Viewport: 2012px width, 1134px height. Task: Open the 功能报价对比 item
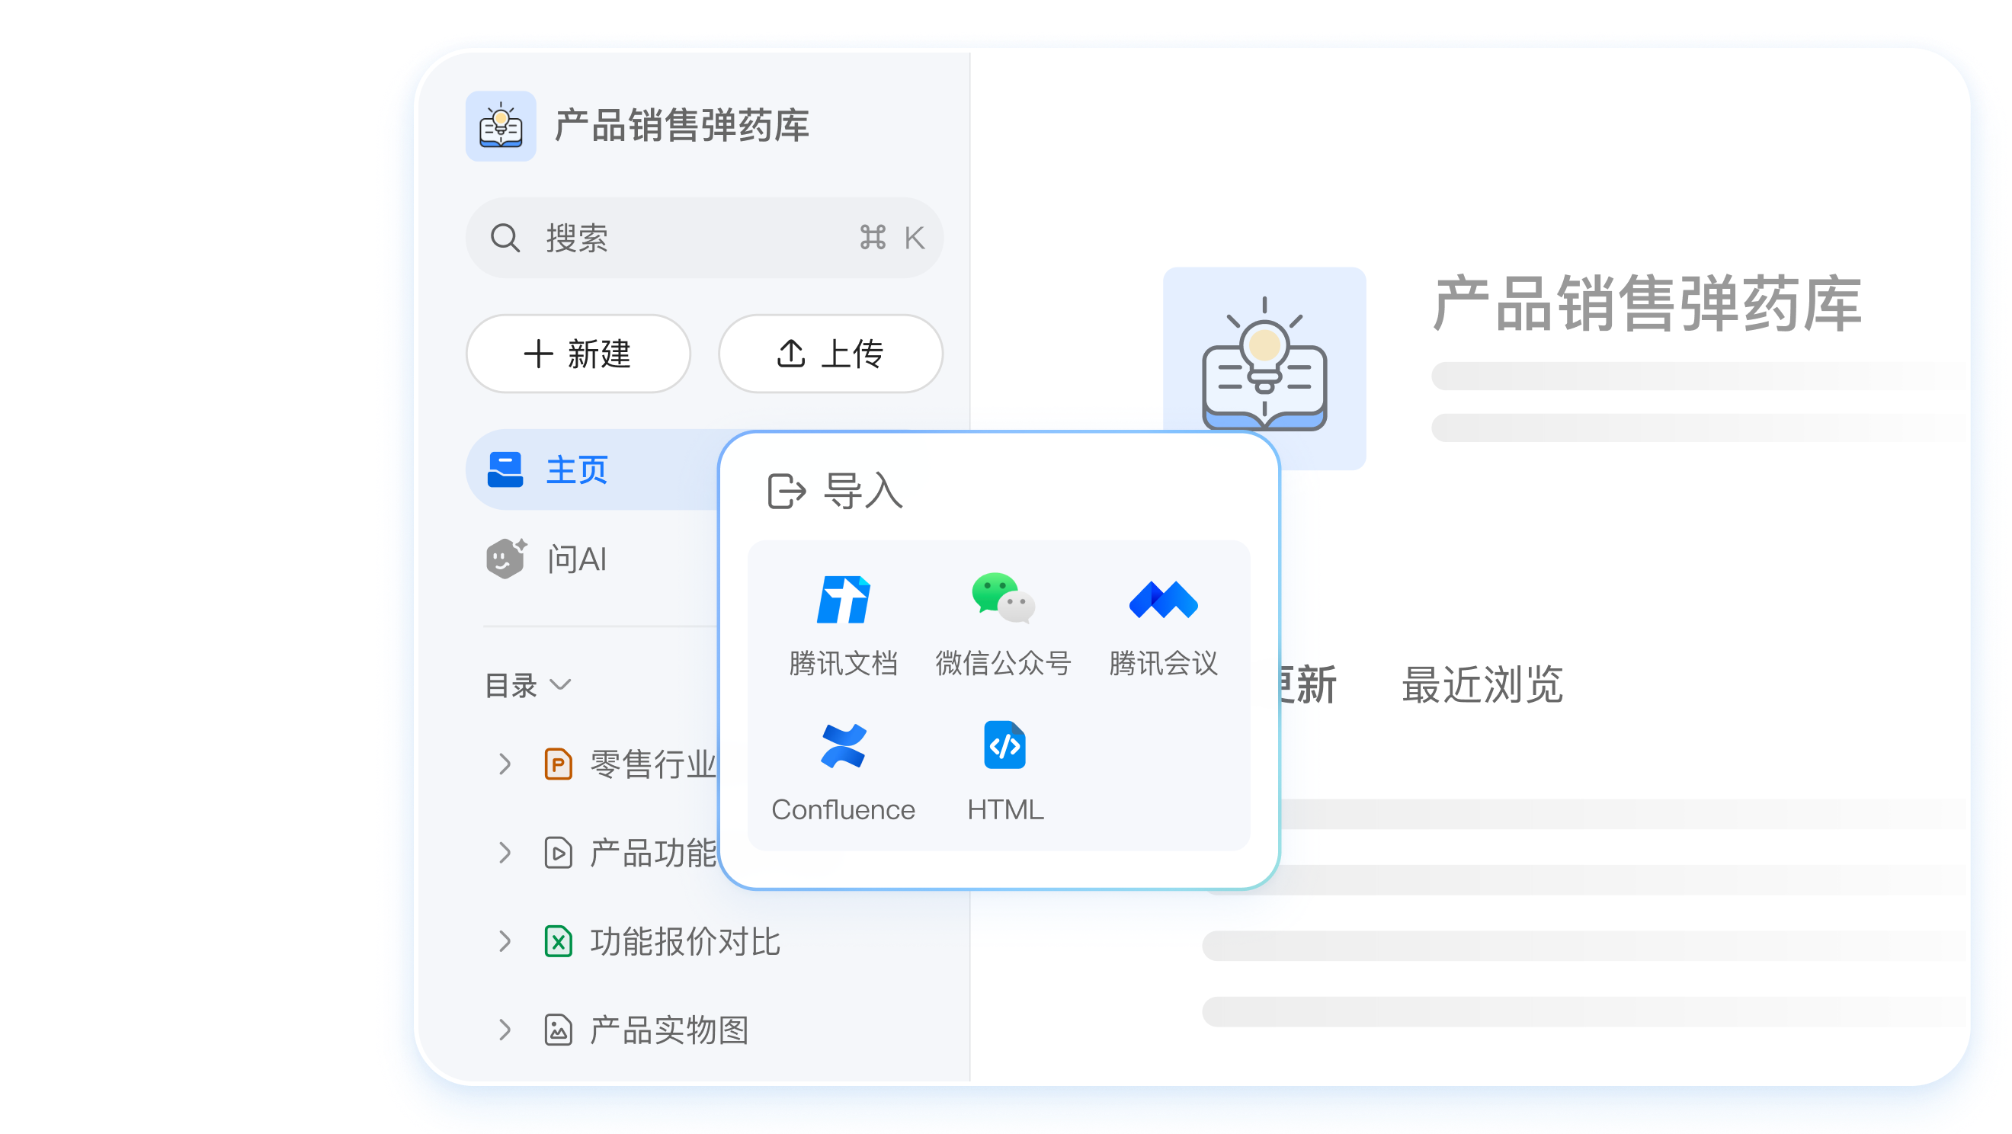click(x=685, y=942)
